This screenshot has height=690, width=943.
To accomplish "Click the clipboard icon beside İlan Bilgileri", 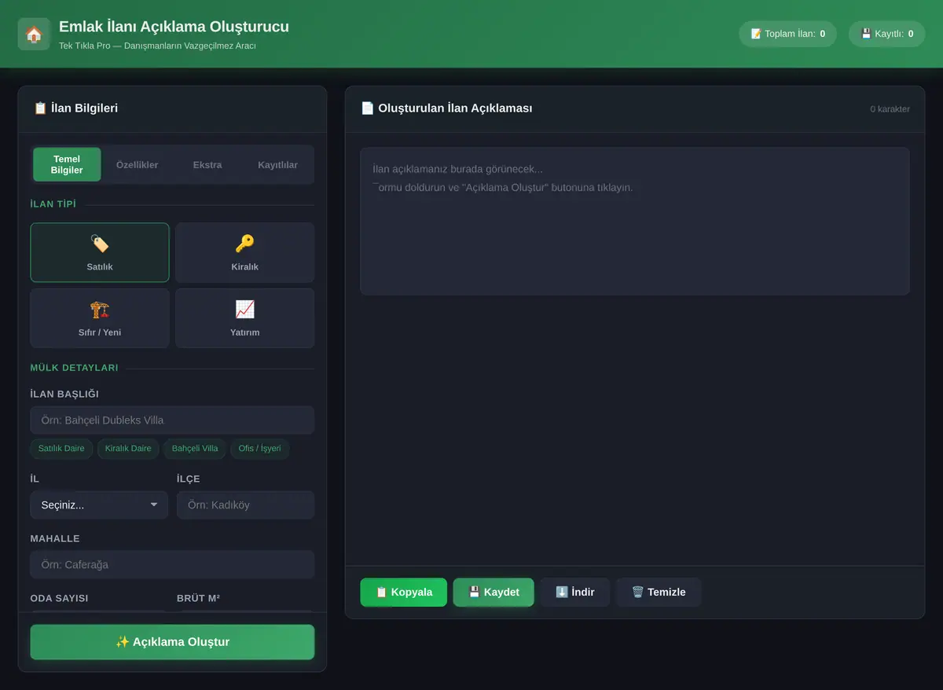I will (x=40, y=108).
